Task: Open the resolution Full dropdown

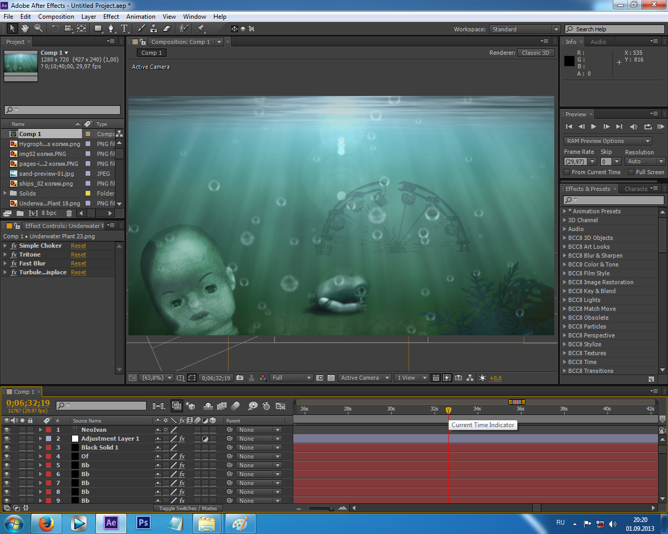Action: point(291,378)
